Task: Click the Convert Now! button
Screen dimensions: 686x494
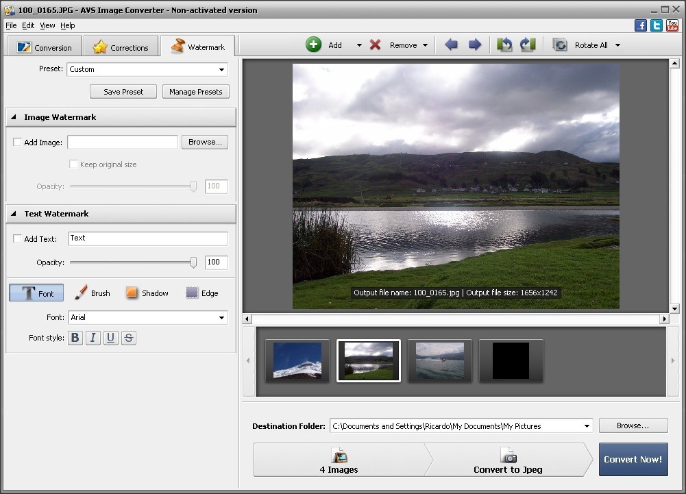Action: click(633, 459)
